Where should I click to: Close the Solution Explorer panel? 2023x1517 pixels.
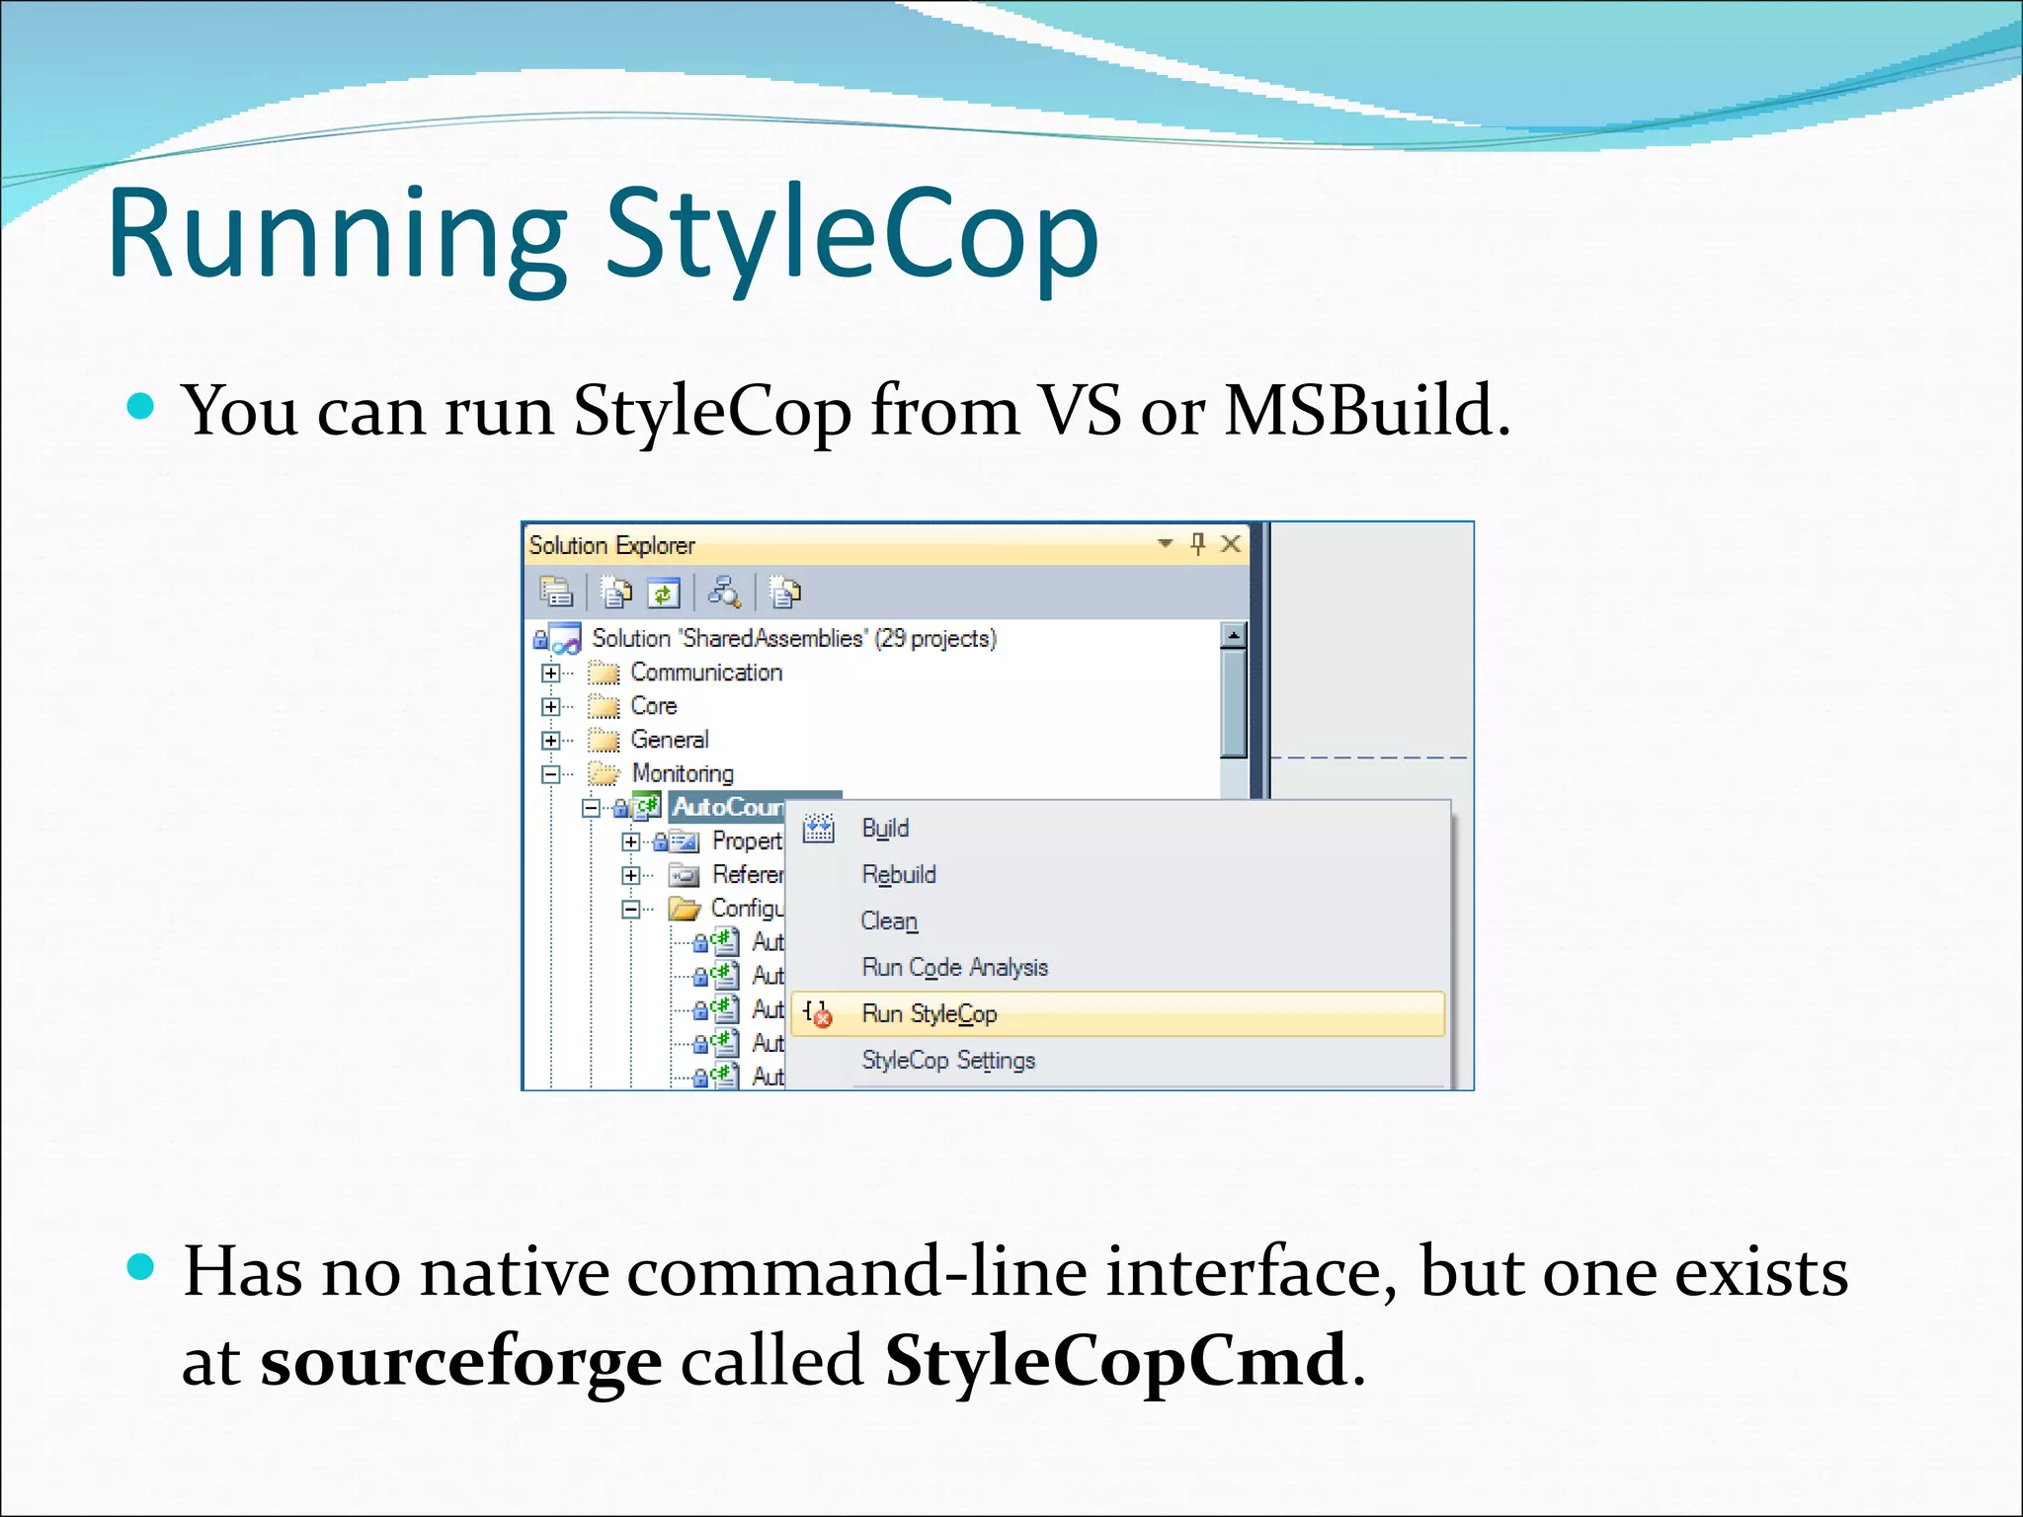click(1231, 544)
